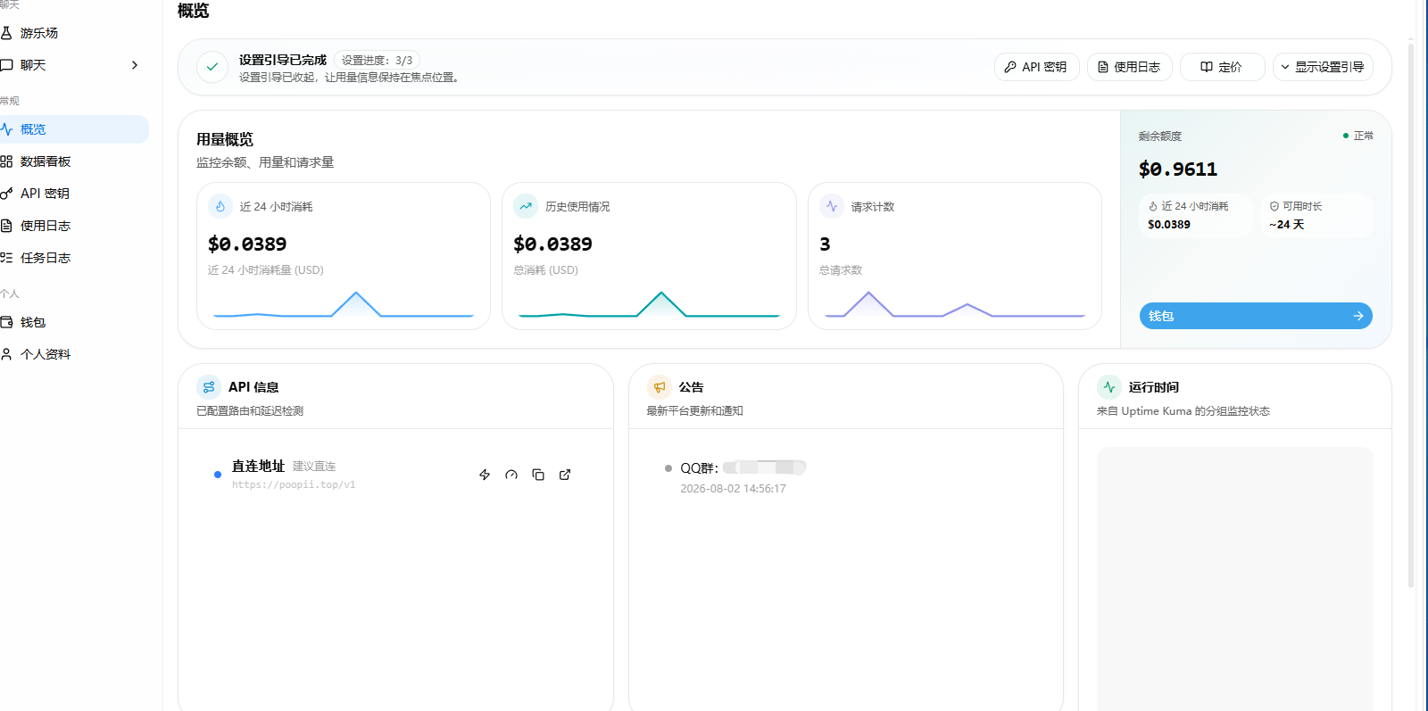Click the 2026-08-02 14:56:17 timestamp

733,489
